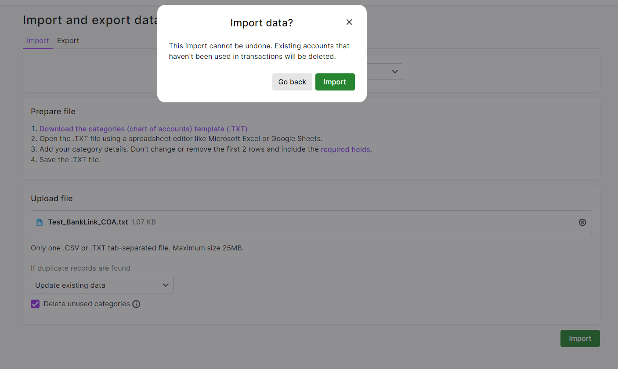The image size is (618, 369).
Task: Switch to the Export tab
Action: pos(68,40)
